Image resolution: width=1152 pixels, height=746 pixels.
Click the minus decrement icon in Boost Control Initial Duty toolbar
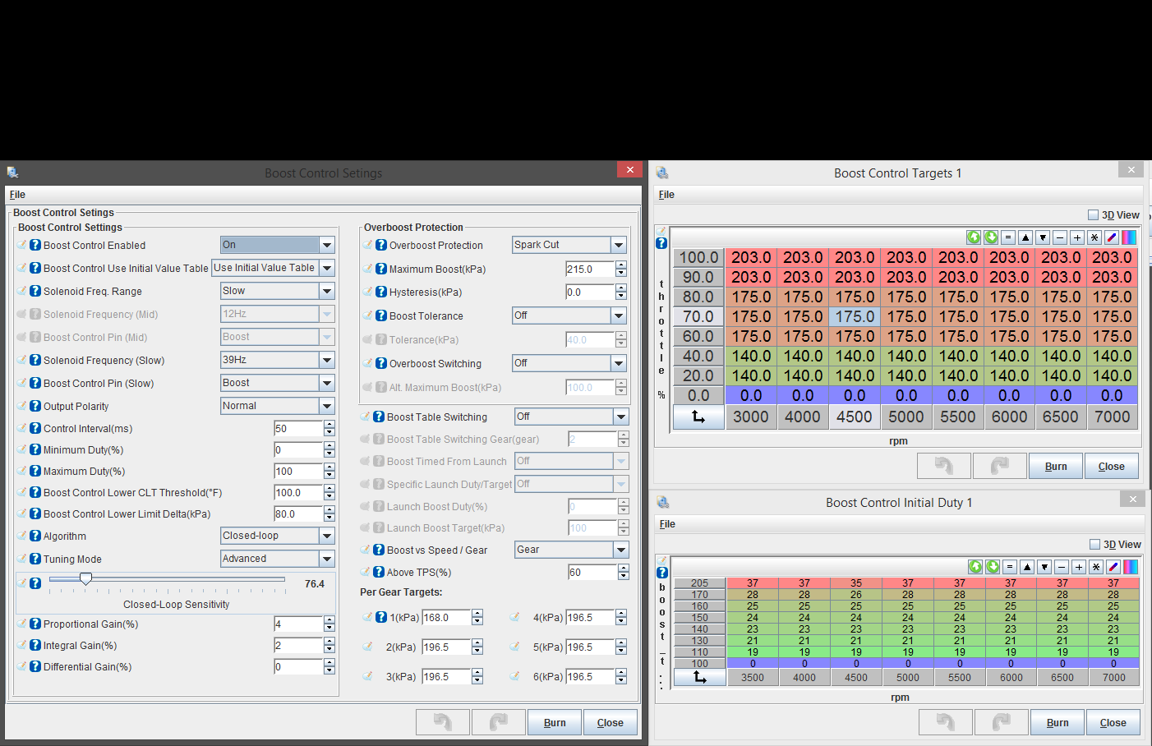pyautogui.click(x=1062, y=567)
